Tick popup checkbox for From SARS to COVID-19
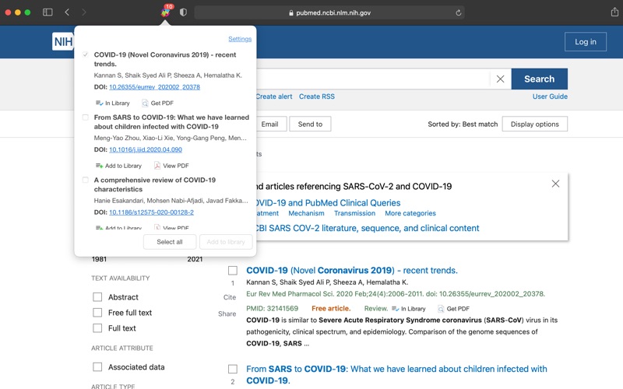The width and height of the screenshot is (623, 389). [x=85, y=117]
